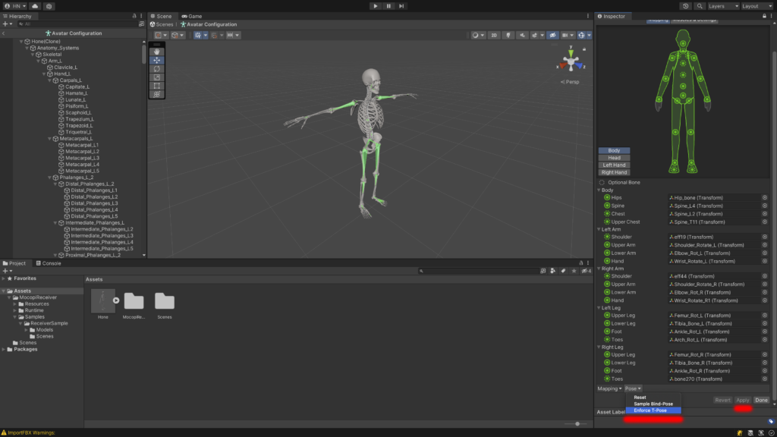The width and height of the screenshot is (777, 437).
Task: Click the Project favorite star filter icon
Action: [x=574, y=271]
